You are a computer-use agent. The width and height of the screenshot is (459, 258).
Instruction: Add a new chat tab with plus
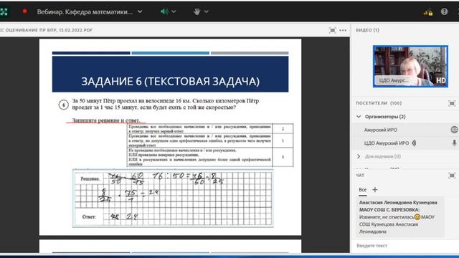[x=374, y=189]
